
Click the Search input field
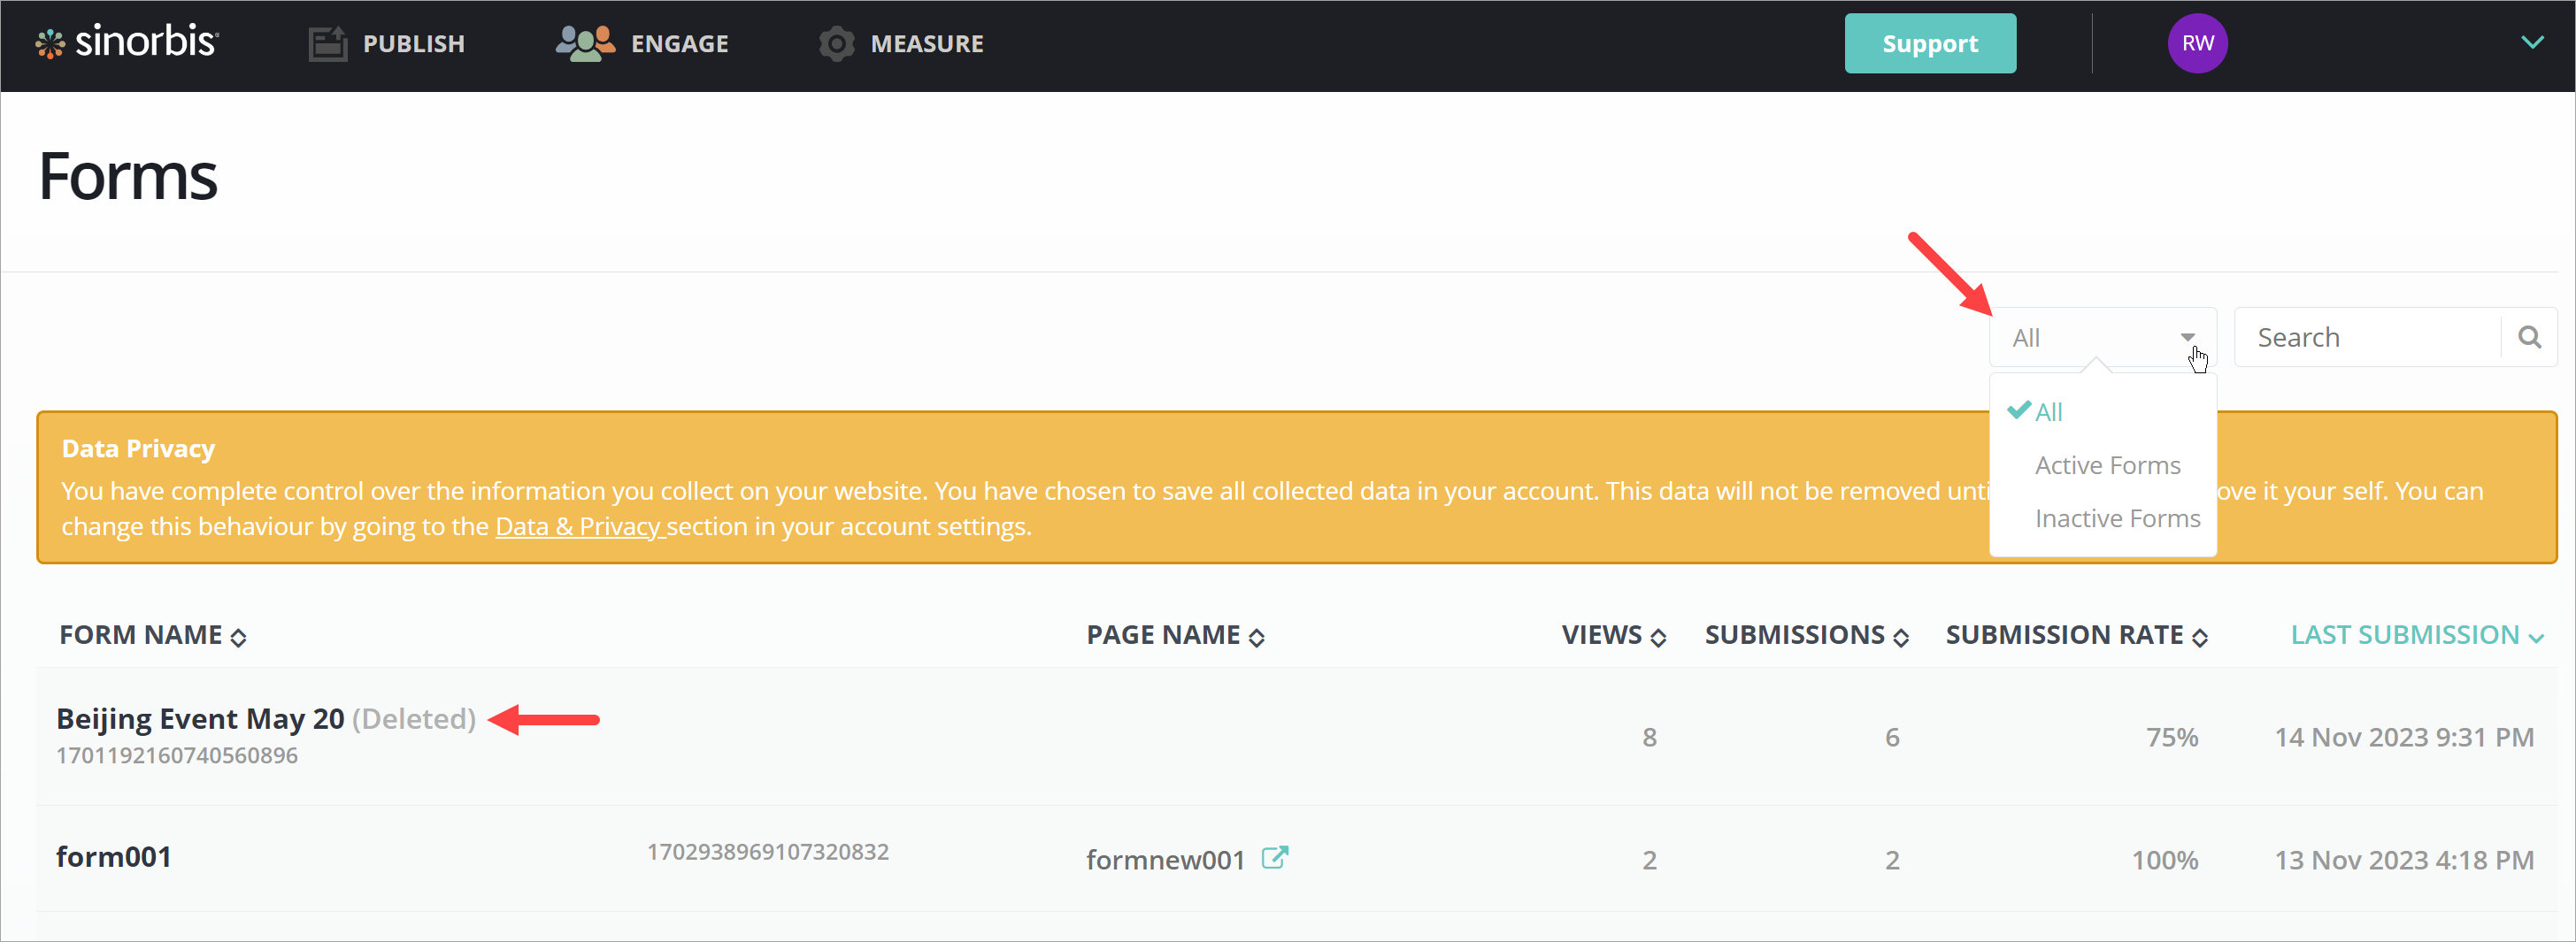2366,338
